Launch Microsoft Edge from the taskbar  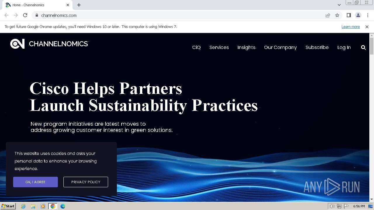click(63, 206)
